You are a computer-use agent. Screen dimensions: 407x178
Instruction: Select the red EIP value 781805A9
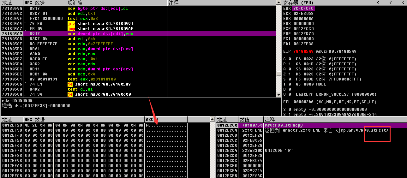tap(303, 51)
